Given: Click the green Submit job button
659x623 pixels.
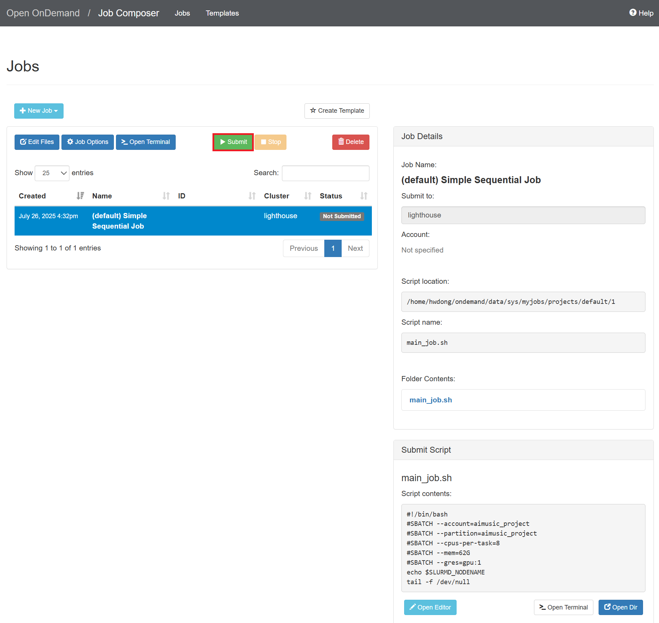Looking at the screenshot, I should (x=233, y=142).
